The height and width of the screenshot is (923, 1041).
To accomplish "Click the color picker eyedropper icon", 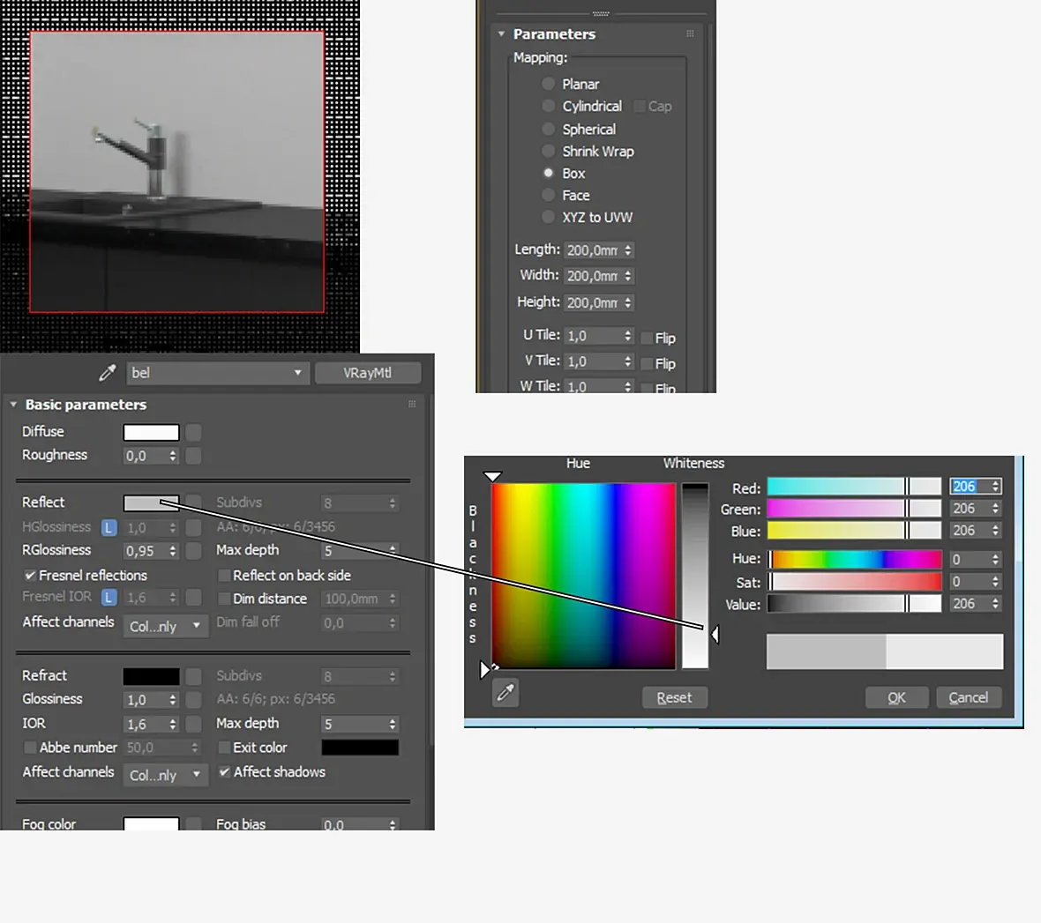I will [506, 694].
